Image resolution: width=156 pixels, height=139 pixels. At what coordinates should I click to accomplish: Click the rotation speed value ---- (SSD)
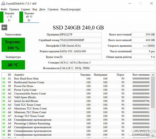pyautogui.click(x=143, y=46)
